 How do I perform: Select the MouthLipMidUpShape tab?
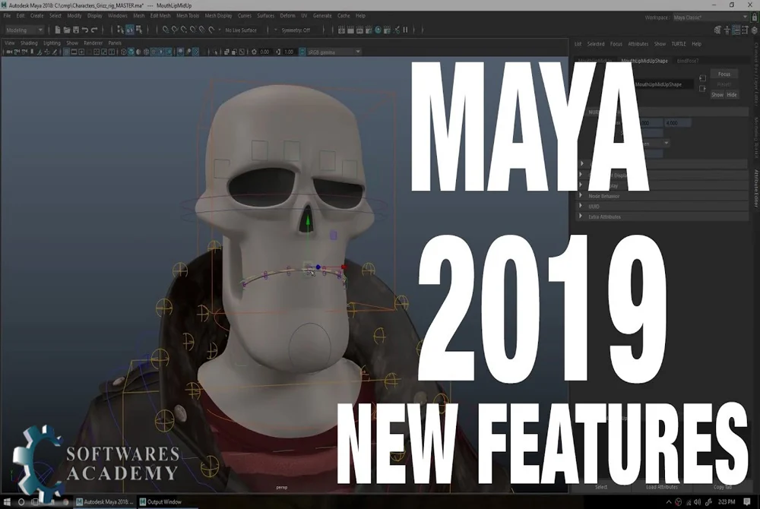point(644,61)
